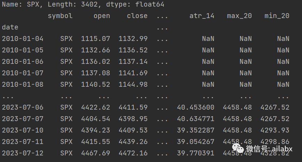This screenshot has height=162, width=302.
Task: Select the date 2010-01-06
Action: point(23,62)
